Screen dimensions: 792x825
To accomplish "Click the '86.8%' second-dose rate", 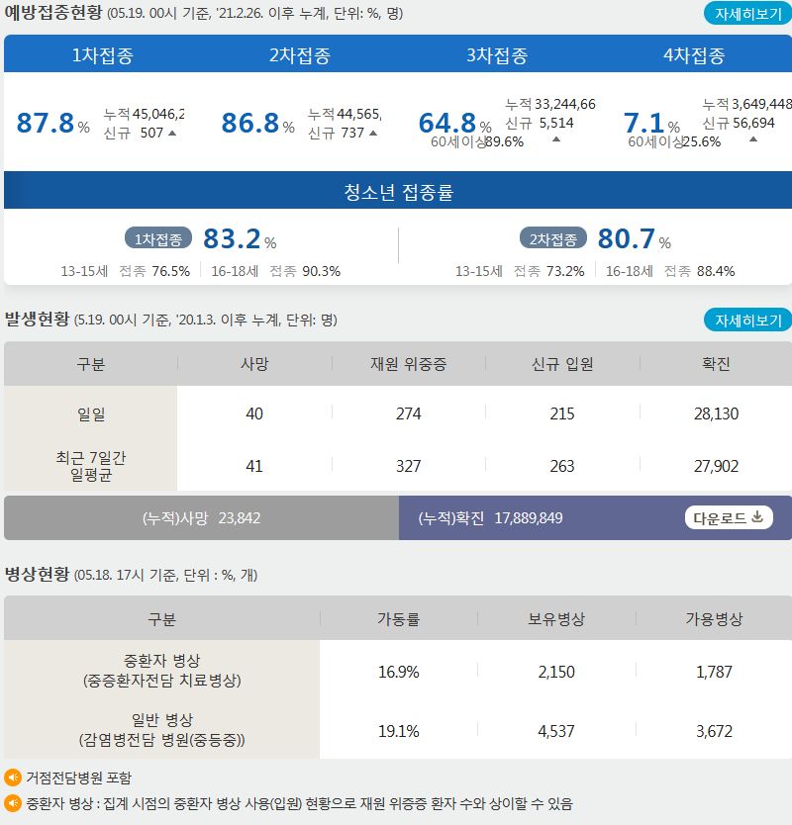I will [257, 123].
